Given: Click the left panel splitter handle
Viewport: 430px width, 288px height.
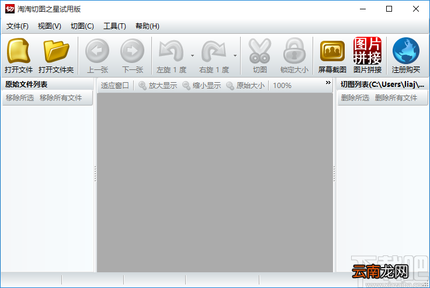Looking at the screenshot, I should pyautogui.click(x=95, y=174).
